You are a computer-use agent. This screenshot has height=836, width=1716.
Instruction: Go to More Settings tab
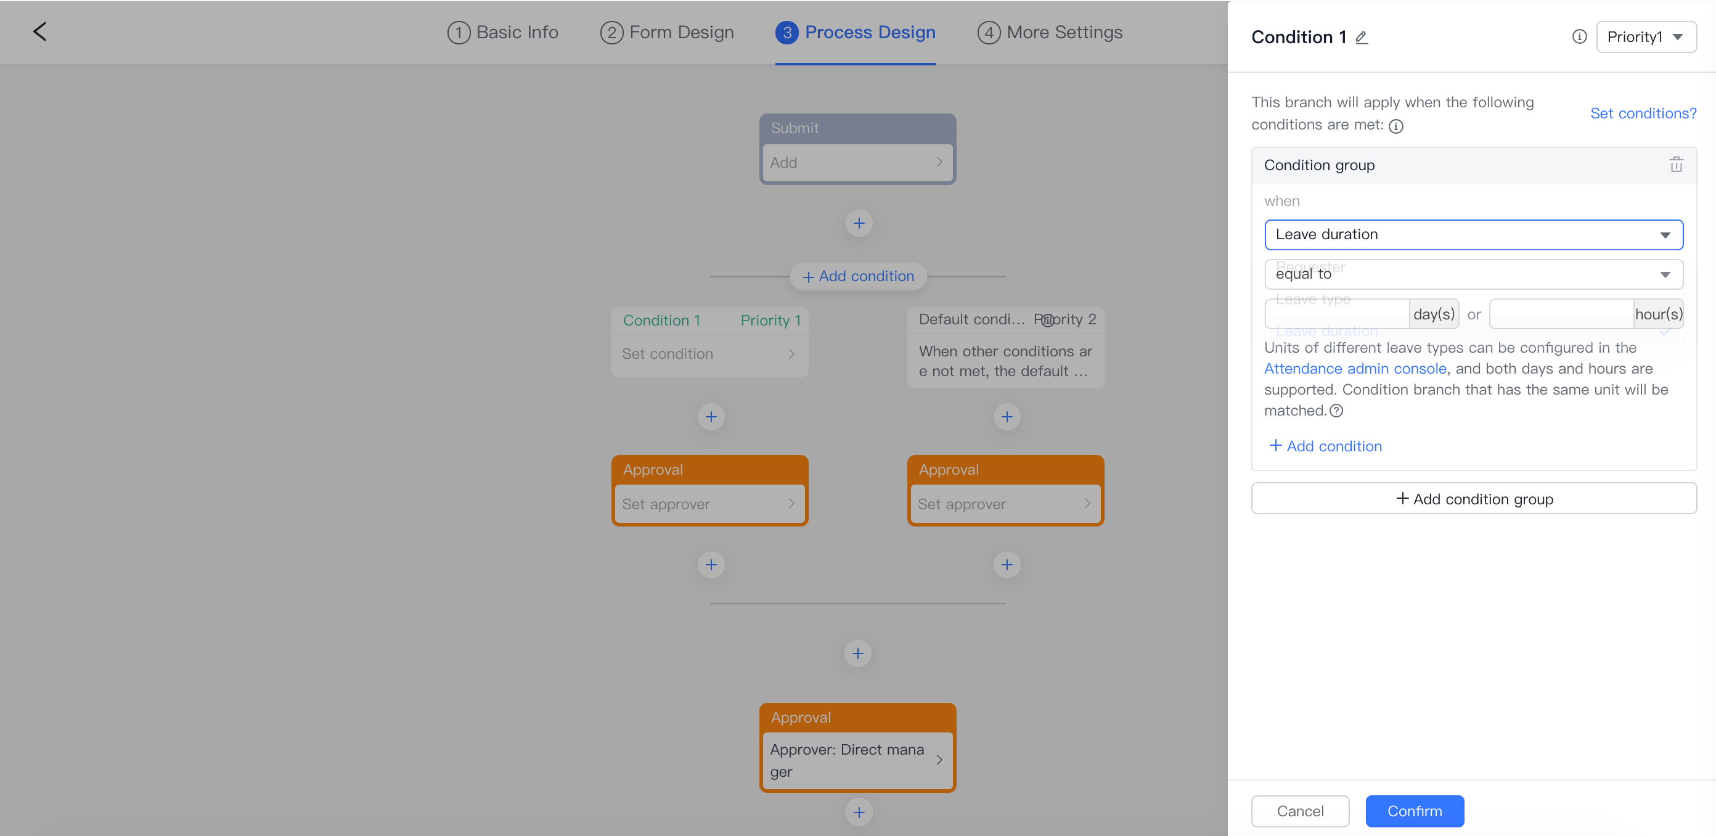click(x=1049, y=32)
